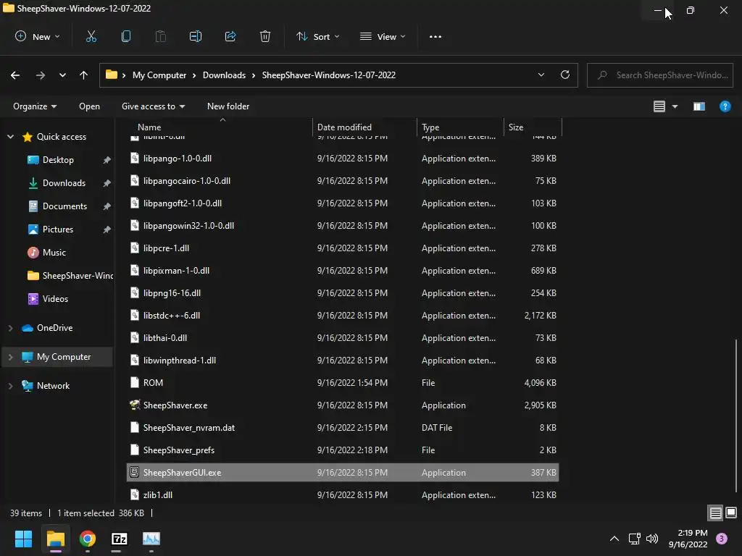Open File Explorer from taskbar
This screenshot has height=556, width=742.
(55, 539)
